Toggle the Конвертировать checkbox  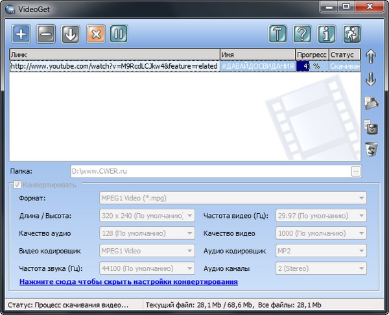[x=16, y=185]
